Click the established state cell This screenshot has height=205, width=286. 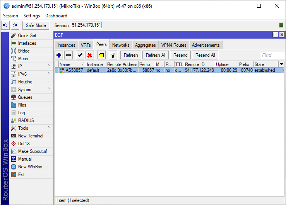265,70
